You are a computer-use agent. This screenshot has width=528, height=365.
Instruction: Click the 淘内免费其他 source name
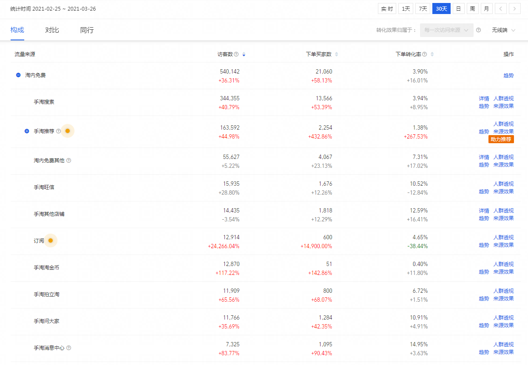[49, 161]
